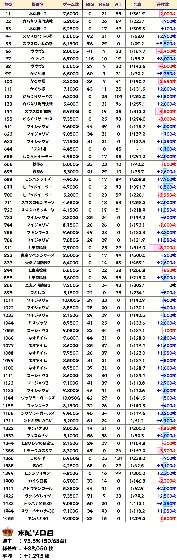This screenshot has width=177, height=560.
Task: Click the 台番 column header
Action: point(8,4)
